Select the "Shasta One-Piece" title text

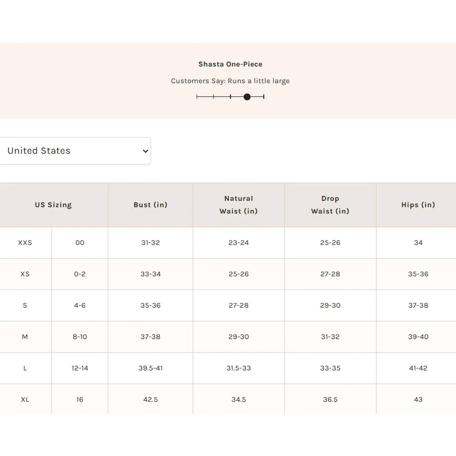[230, 64]
